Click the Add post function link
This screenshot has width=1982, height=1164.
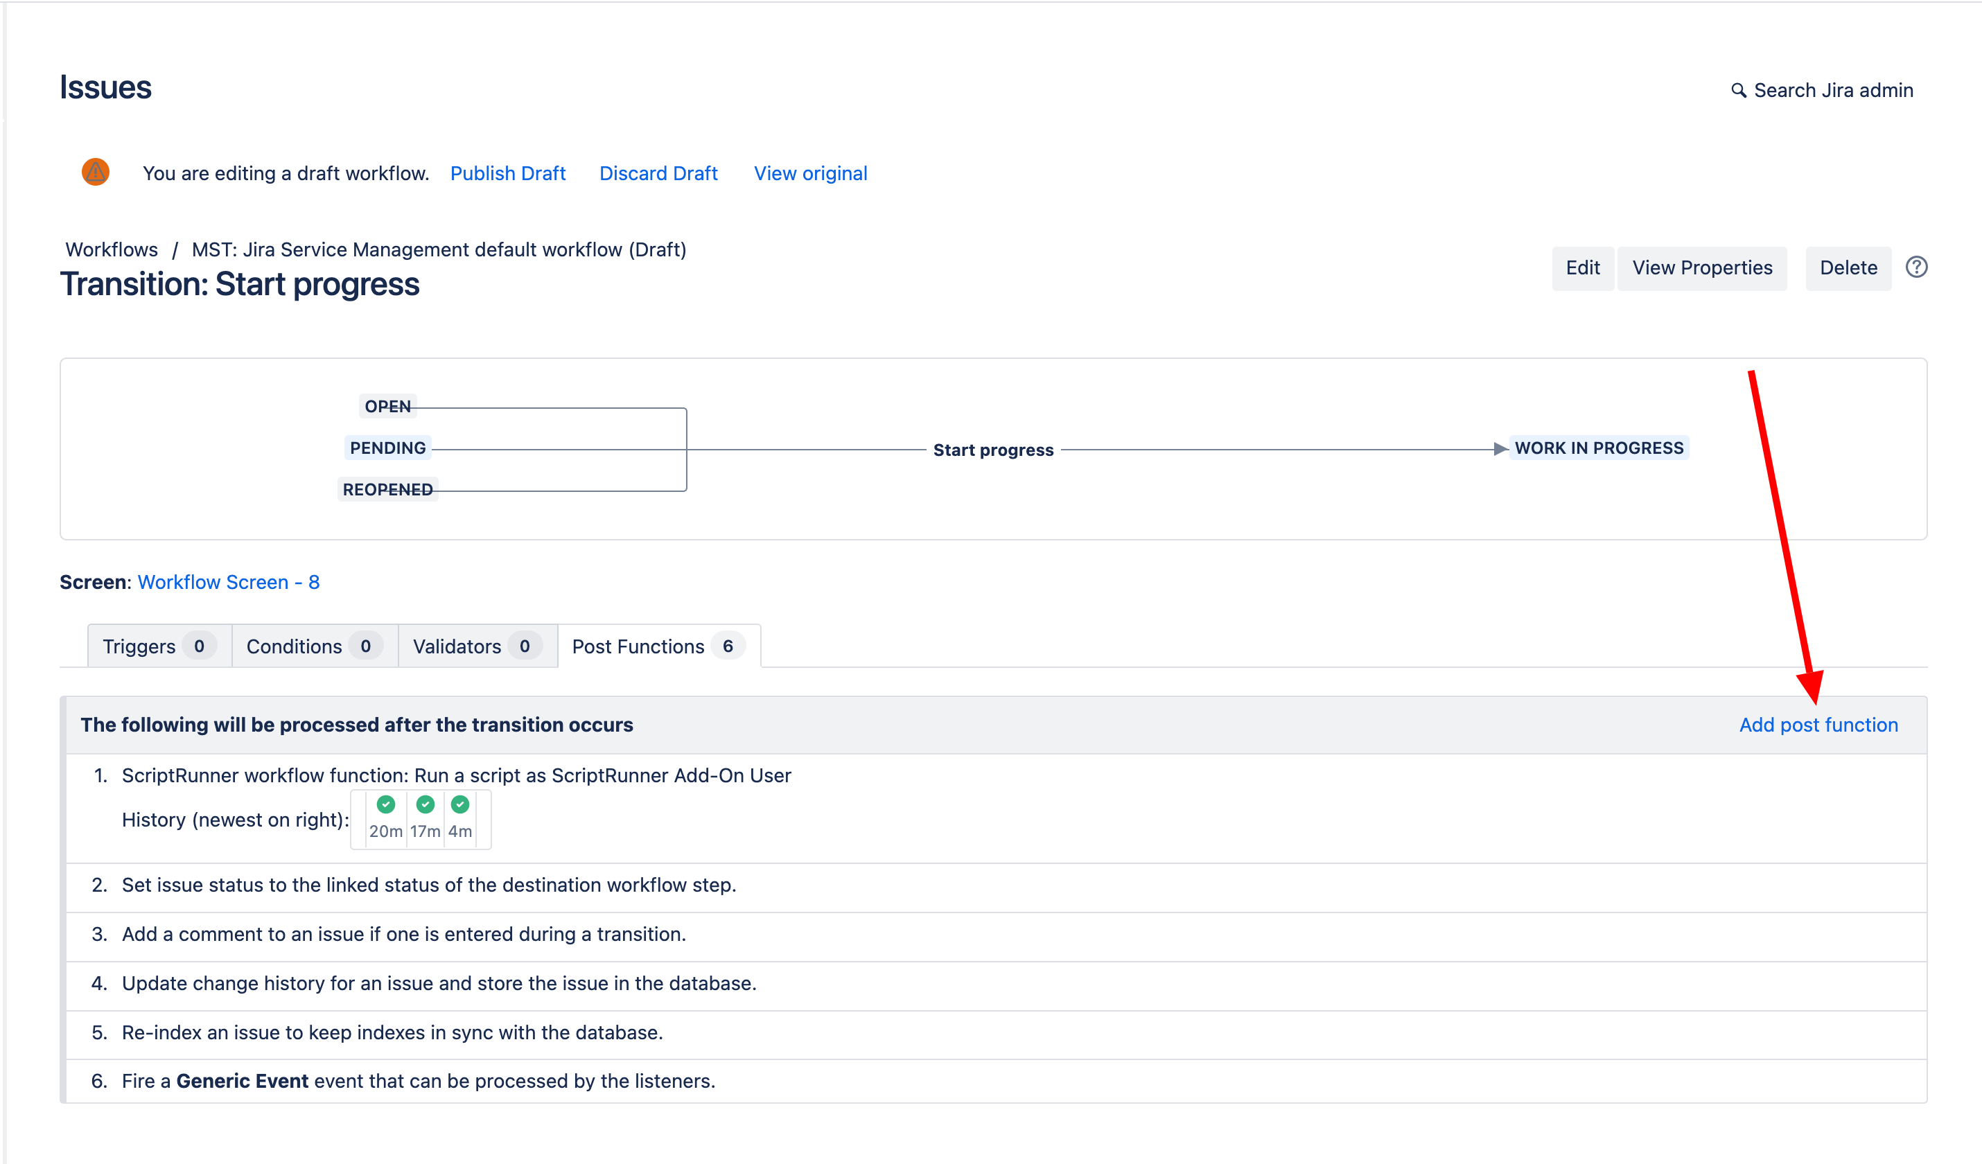click(1818, 724)
